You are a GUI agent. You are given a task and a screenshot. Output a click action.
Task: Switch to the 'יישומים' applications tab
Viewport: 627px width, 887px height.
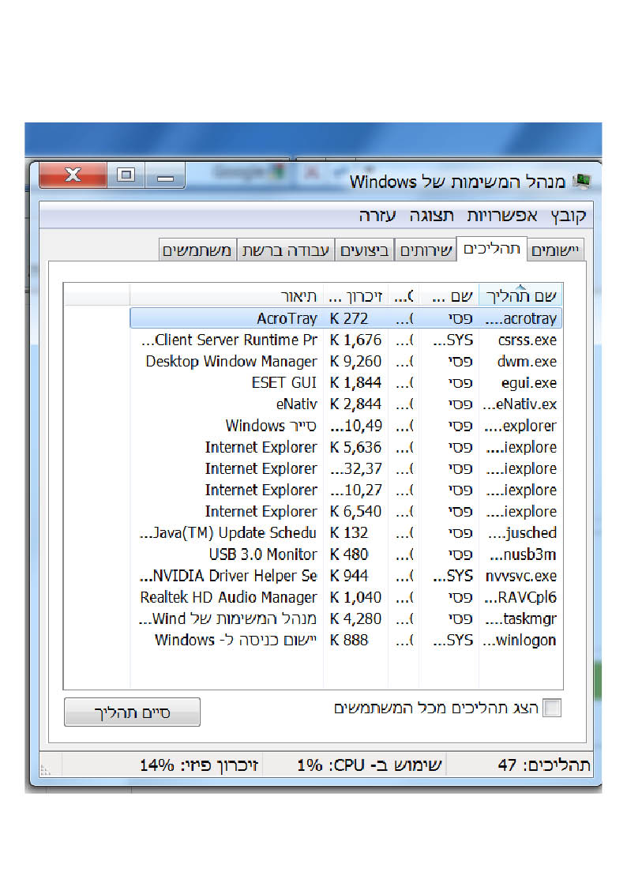pos(554,250)
